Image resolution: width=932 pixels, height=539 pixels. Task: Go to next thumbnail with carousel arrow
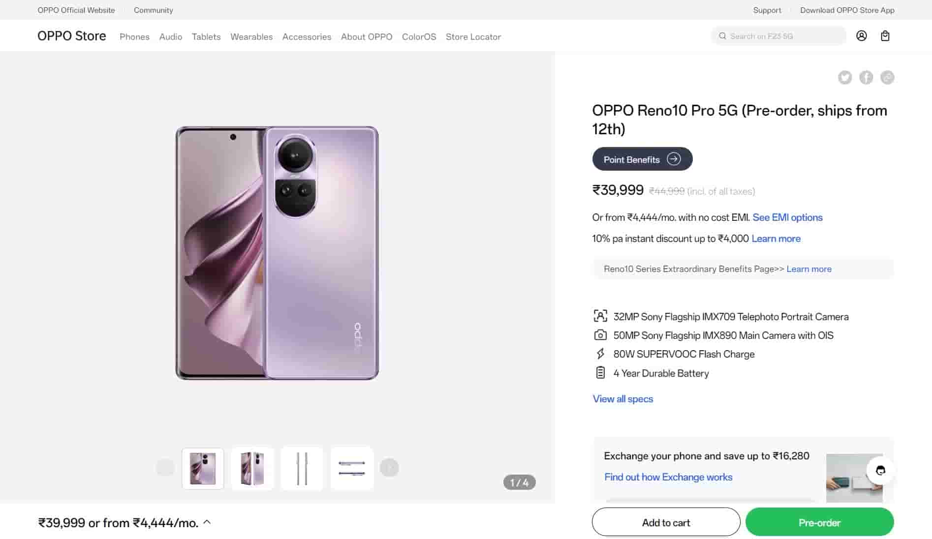389,468
